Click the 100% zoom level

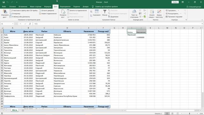(x=201, y=114)
